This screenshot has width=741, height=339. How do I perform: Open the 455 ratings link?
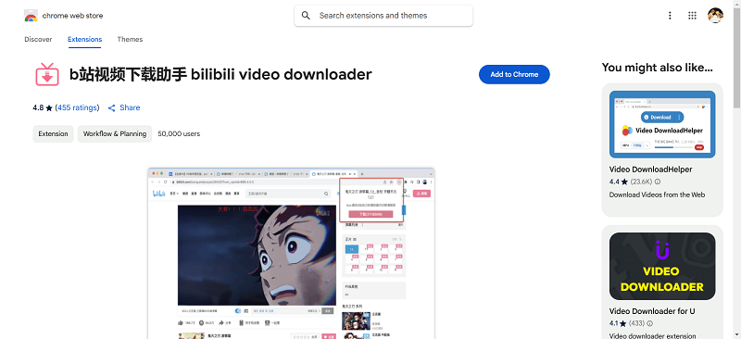78,107
